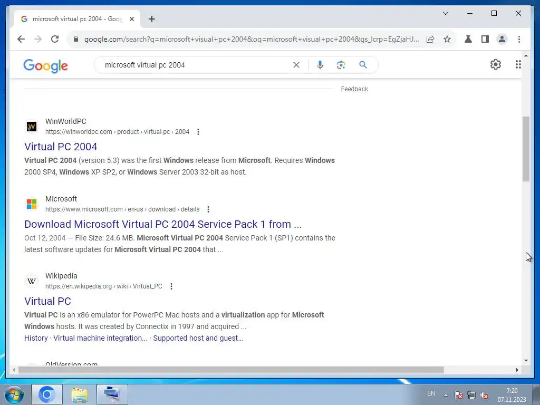The image size is (540, 405).
Task: Select the microsoft virtual pc 2004 tab
Action: [77, 19]
